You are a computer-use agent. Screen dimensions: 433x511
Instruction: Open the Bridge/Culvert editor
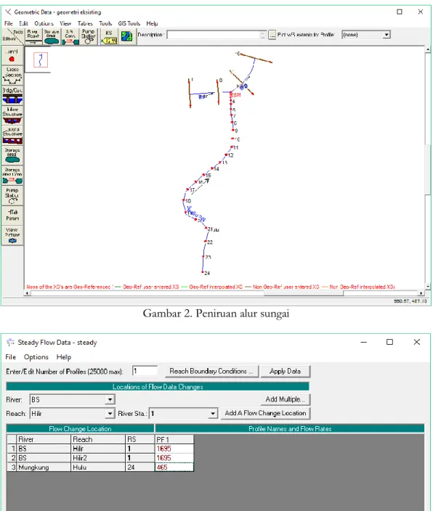click(12, 95)
